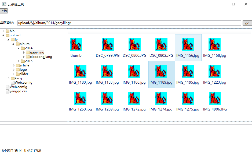Screen dimensions: 252x153
Task: Expand the article folder arrow
Action: [14, 65]
